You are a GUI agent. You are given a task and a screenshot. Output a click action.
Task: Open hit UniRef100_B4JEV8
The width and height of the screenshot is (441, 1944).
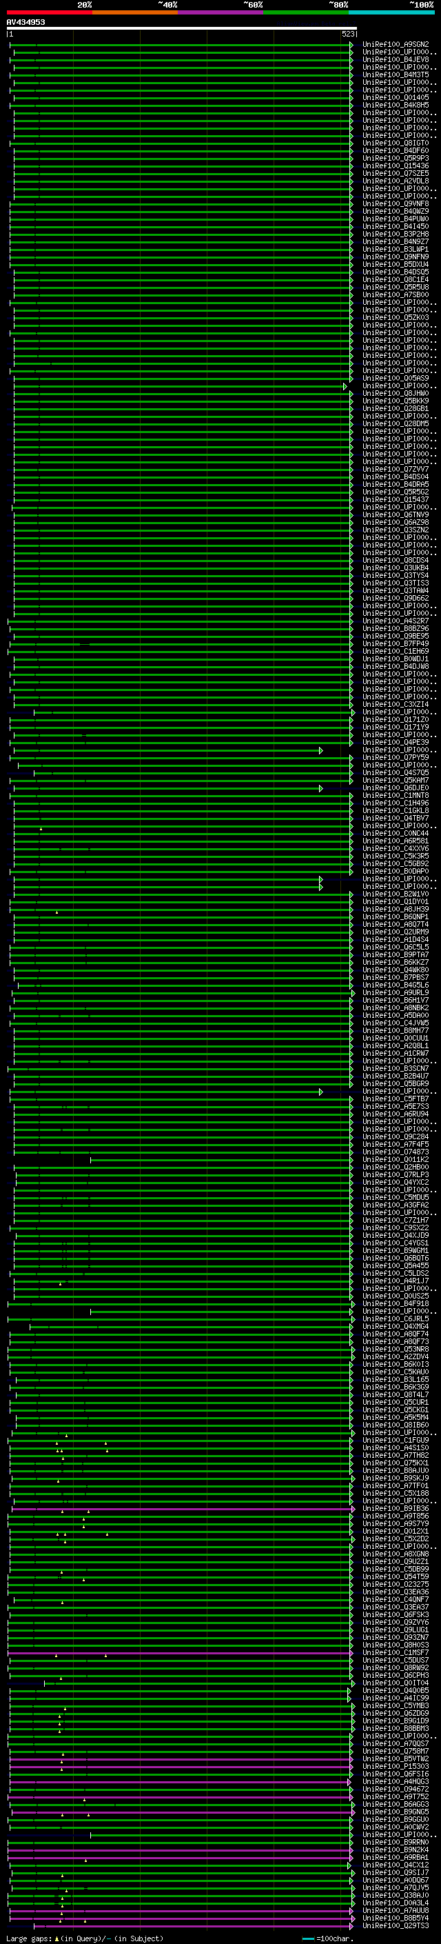point(396,59)
